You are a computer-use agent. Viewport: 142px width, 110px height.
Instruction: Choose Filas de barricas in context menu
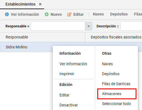click(x=116, y=84)
